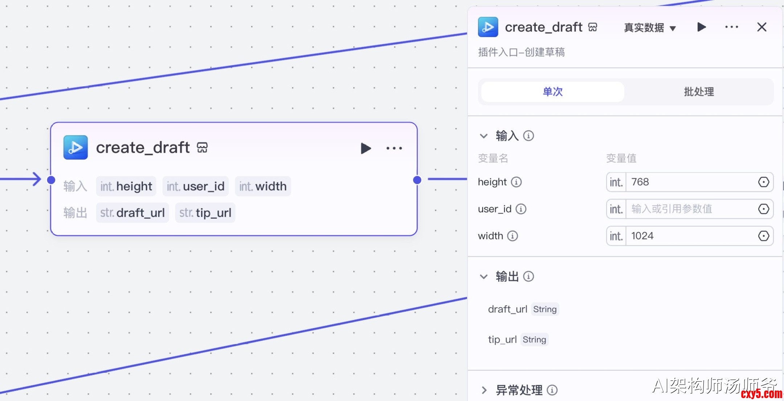Collapse the 输出 section
This screenshot has height=401, width=784.
(483, 277)
